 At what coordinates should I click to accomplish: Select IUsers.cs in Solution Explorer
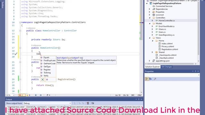pos(162,29)
